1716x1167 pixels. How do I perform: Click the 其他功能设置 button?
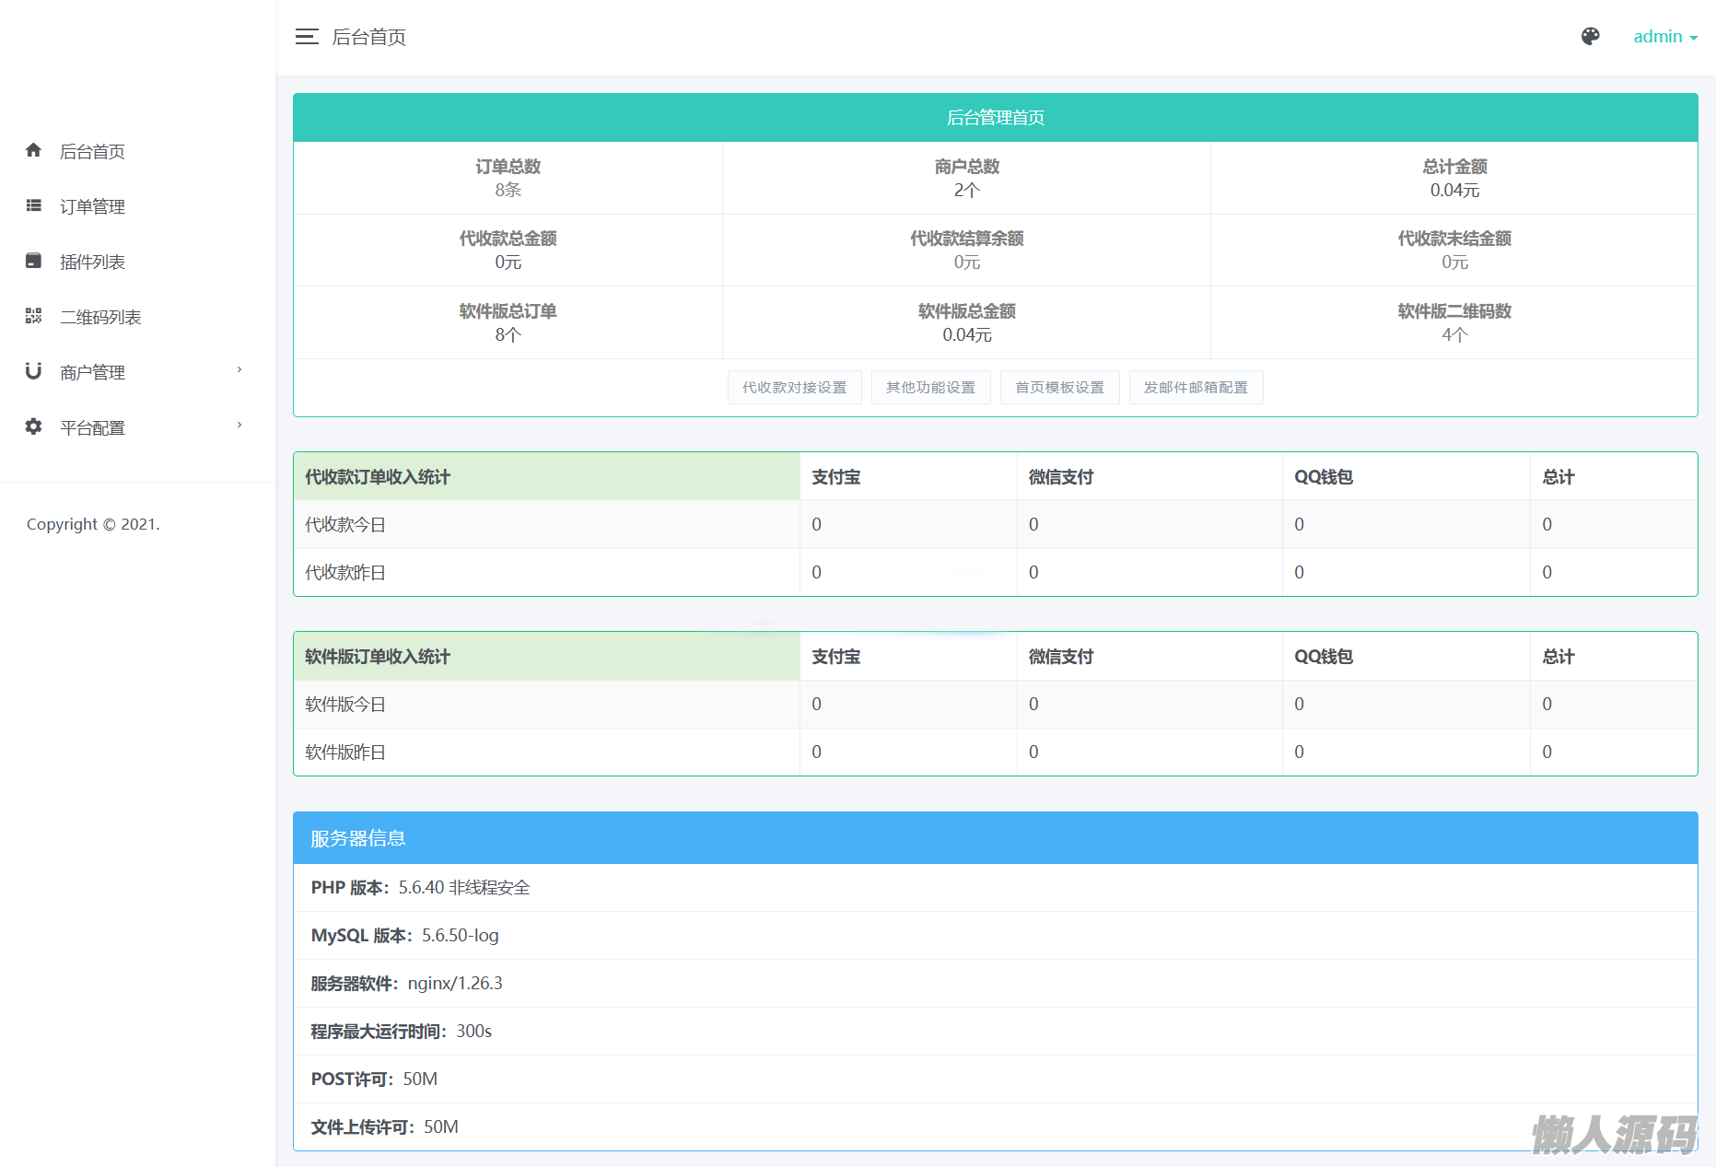[930, 388]
